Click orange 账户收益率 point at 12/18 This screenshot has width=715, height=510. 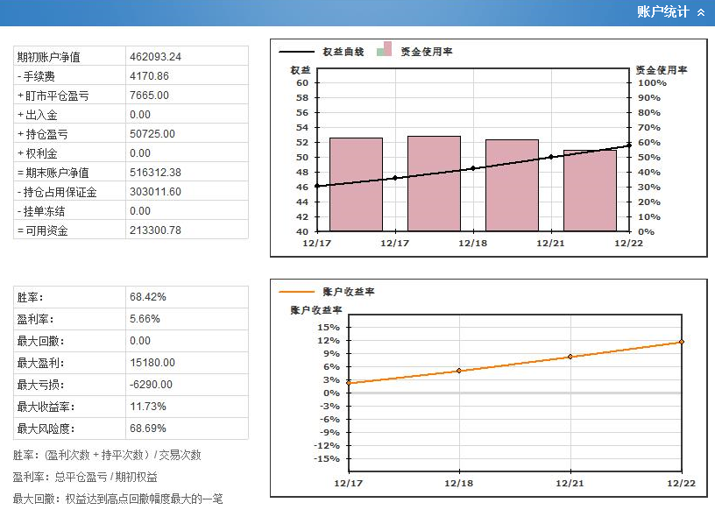coord(459,371)
